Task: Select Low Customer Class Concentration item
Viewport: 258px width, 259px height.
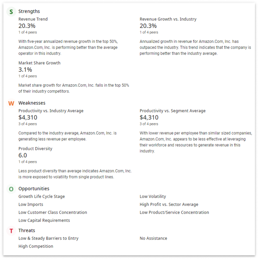Action: click(53, 213)
